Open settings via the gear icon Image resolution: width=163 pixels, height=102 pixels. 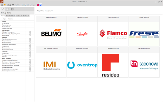pos(13,5)
